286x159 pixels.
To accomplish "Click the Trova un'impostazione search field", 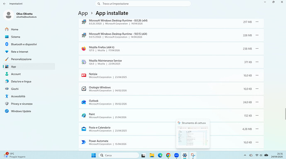I will point(143,4).
